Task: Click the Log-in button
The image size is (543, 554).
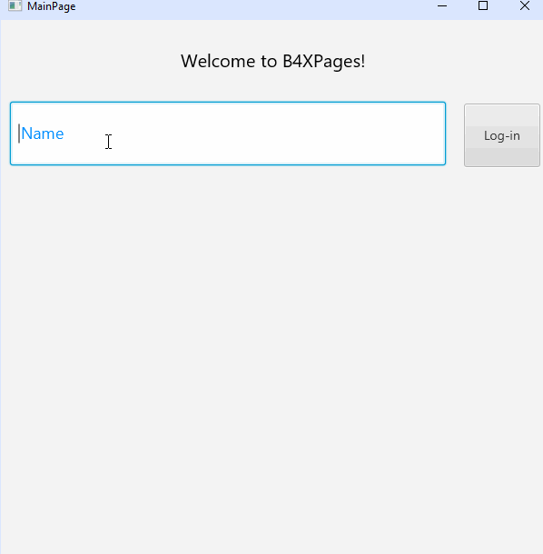Action: pos(501,135)
